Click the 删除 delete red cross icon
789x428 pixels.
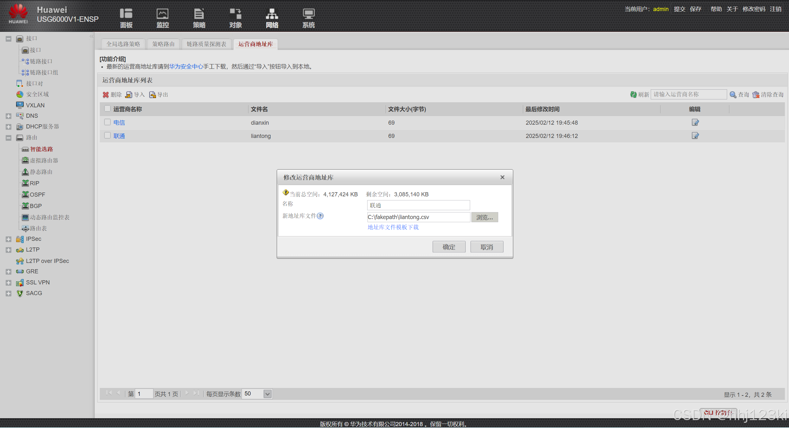(x=106, y=95)
